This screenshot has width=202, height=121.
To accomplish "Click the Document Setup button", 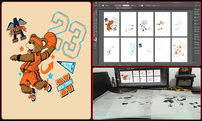I will (x=148, y=6).
